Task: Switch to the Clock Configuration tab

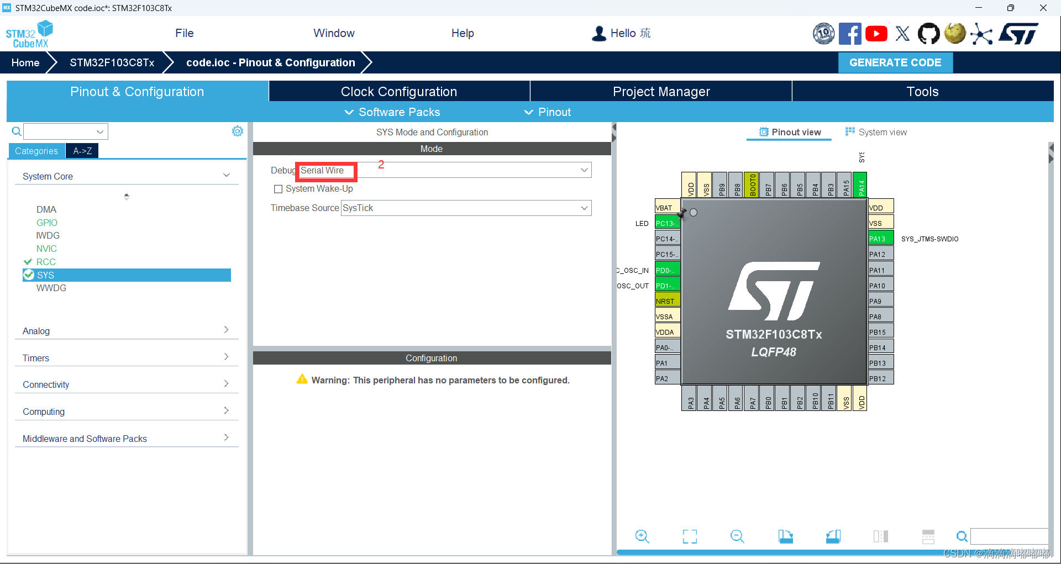Action: 399,92
